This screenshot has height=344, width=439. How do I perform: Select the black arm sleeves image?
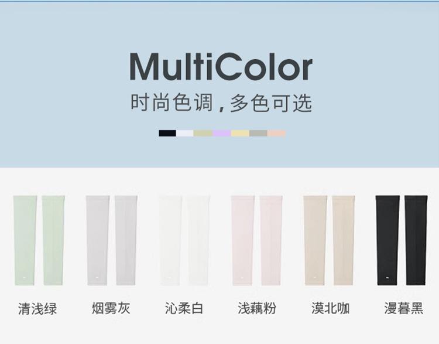click(x=402, y=240)
